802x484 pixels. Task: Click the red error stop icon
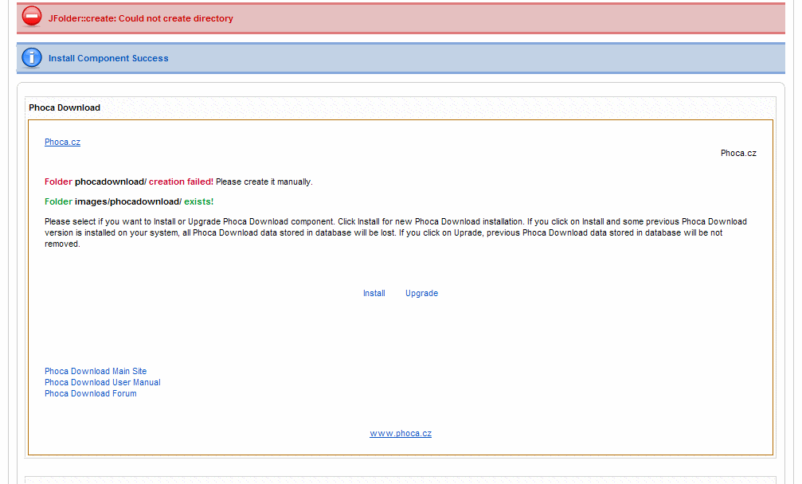point(32,17)
